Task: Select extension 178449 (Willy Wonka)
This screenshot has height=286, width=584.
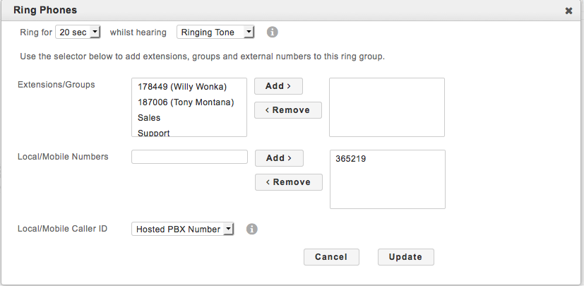Action: [x=181, y=87]
